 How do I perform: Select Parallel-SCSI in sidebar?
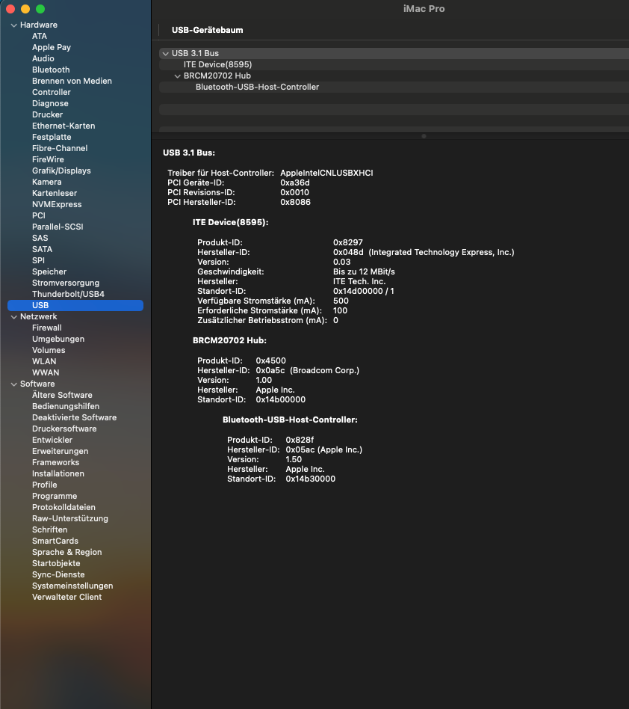58,227
